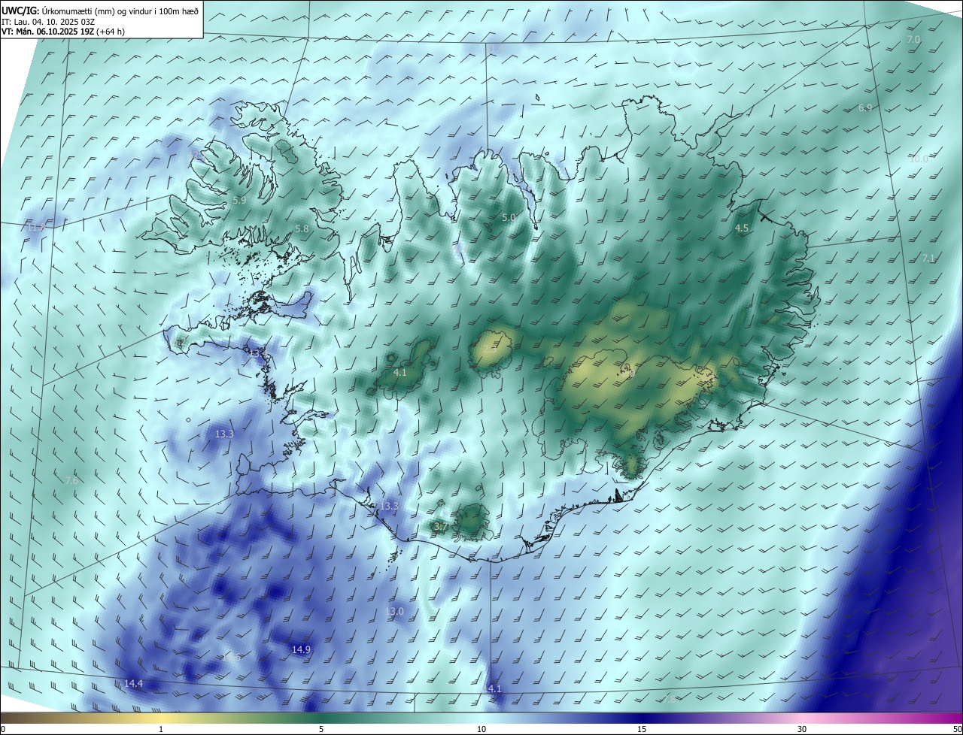Image resolution: width=963 pixels, height=735 pixels.
Task: Click the yellow segment of the color bar
Action: [161, 718]
